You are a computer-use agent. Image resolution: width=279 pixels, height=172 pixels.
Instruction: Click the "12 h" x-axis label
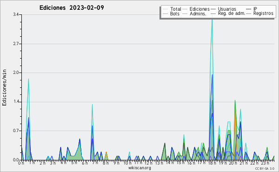point(148,163)
